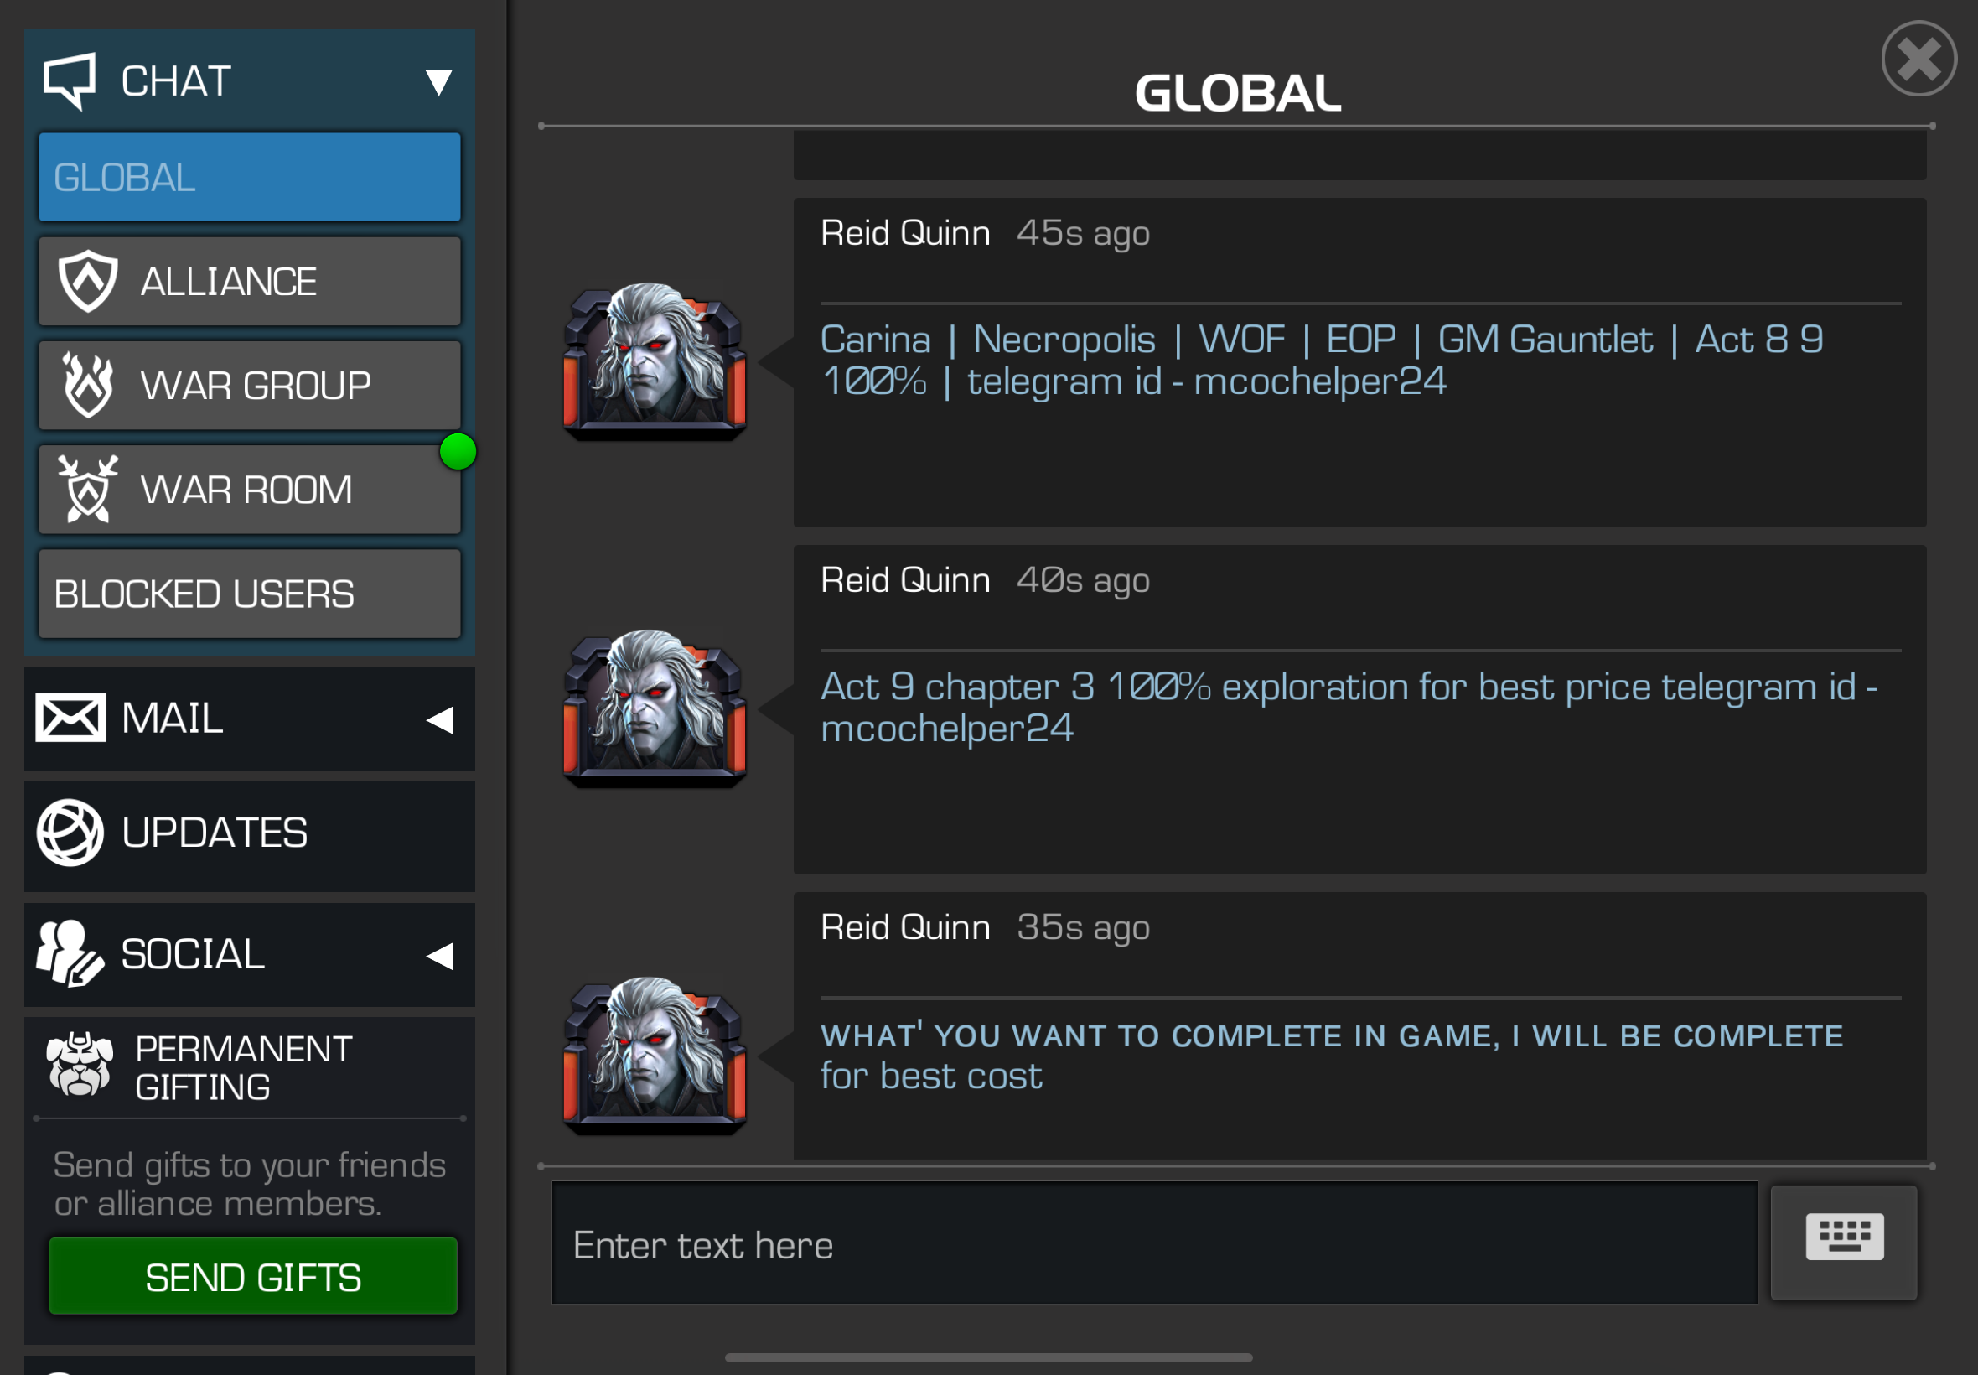Click the Permanent Gifting helmet icon

[x=80, y=1065]
